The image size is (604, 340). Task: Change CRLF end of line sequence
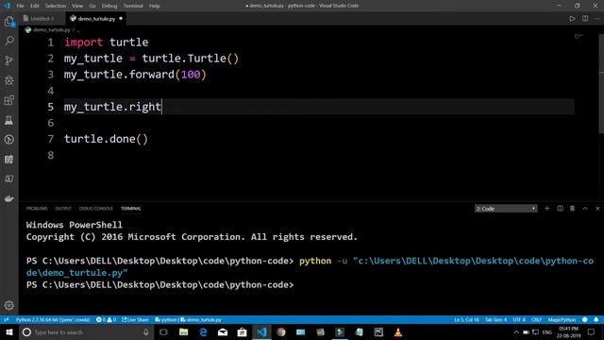[x=536, y=320]
